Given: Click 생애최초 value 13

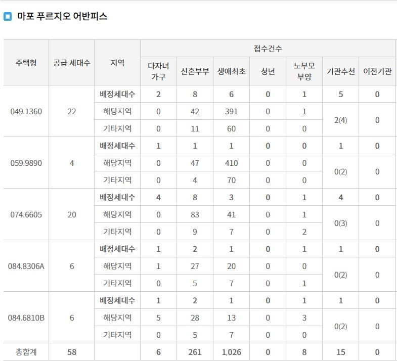Looking at the screenshot, I should (x=232, y=318).
